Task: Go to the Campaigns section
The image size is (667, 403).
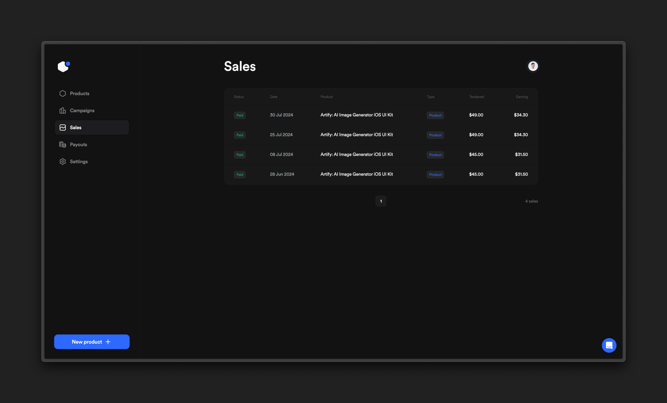Action: point(82,110)
